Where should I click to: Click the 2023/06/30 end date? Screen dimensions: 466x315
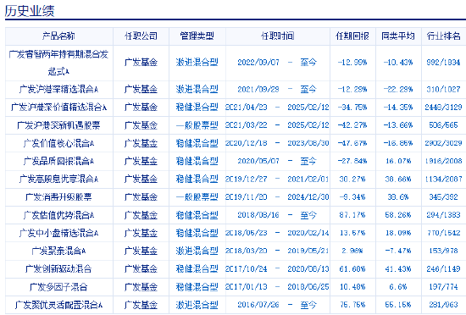[308, 143]
